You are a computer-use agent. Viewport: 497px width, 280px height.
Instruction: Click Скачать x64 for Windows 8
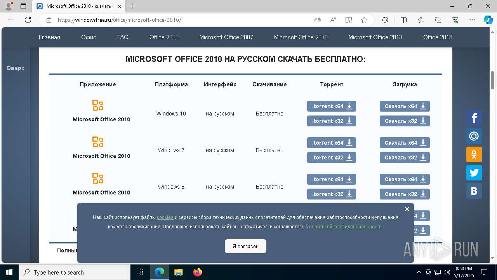coord(405,179)
